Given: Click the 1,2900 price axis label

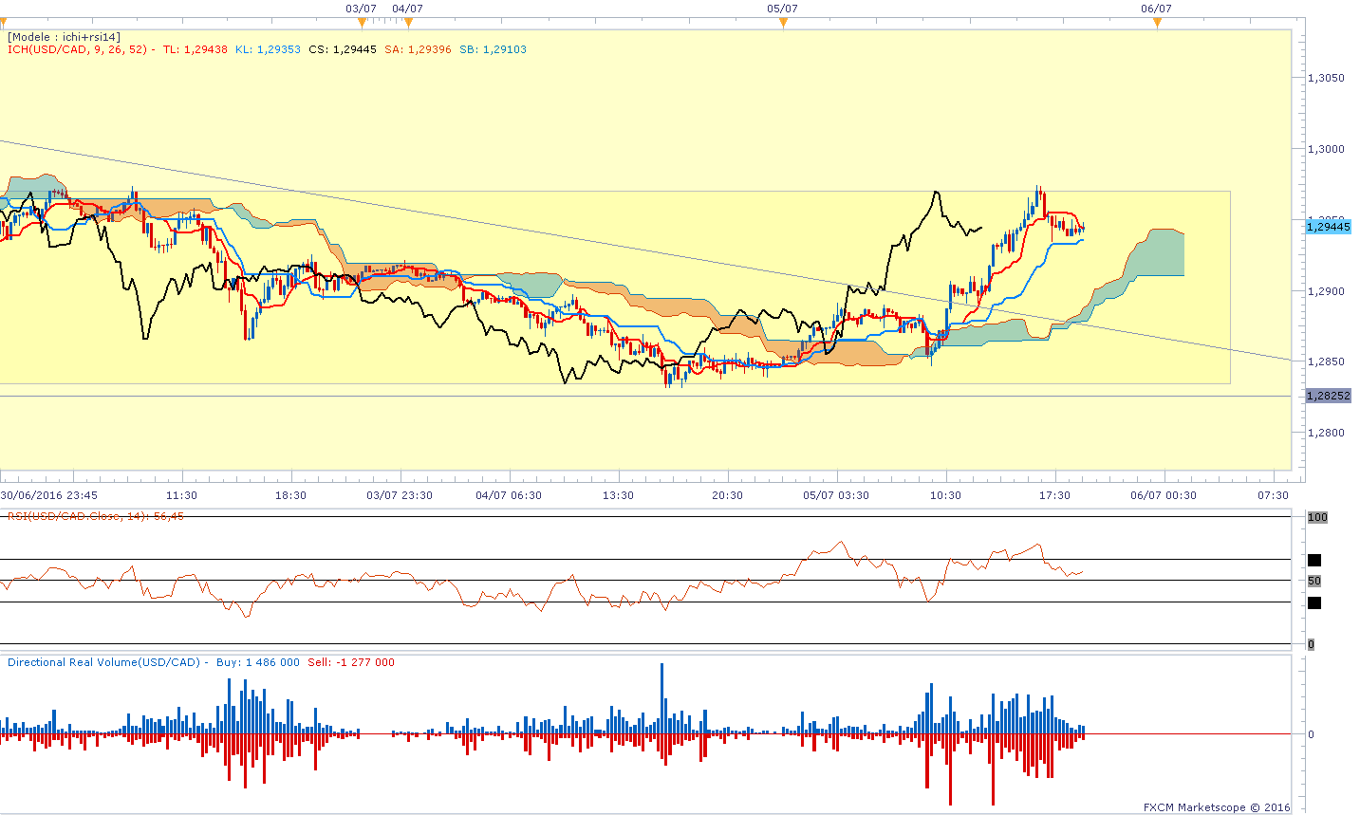Looking at the screenshot, I should 1326,291.
